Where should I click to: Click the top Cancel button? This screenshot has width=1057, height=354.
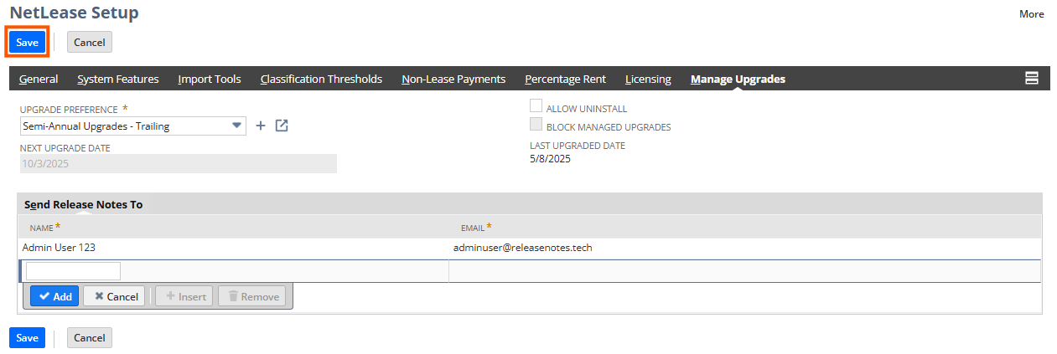[90, 42]
